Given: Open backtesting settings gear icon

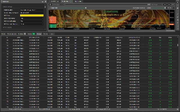Looking at the screenshot, I should pos(50,4).
